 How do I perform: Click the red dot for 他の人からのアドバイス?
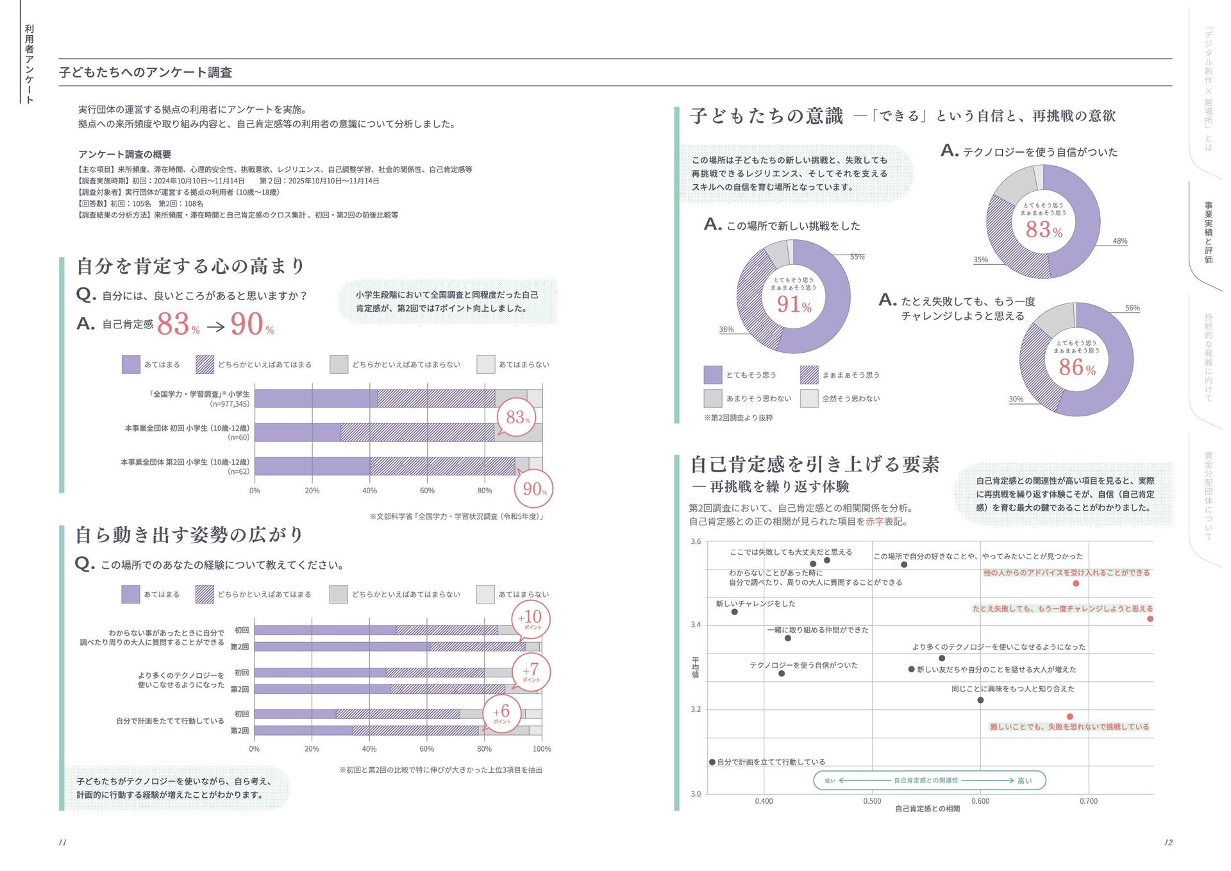(x=1076, y=583)
